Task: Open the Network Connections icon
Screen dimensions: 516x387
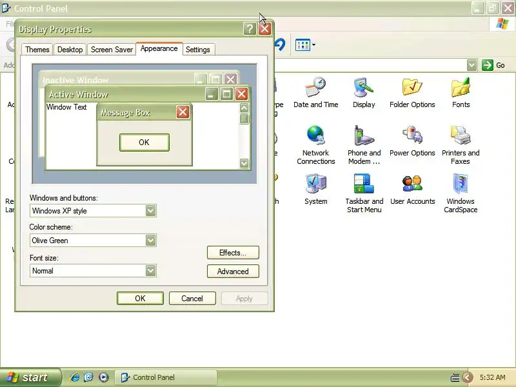Action: 315,145
